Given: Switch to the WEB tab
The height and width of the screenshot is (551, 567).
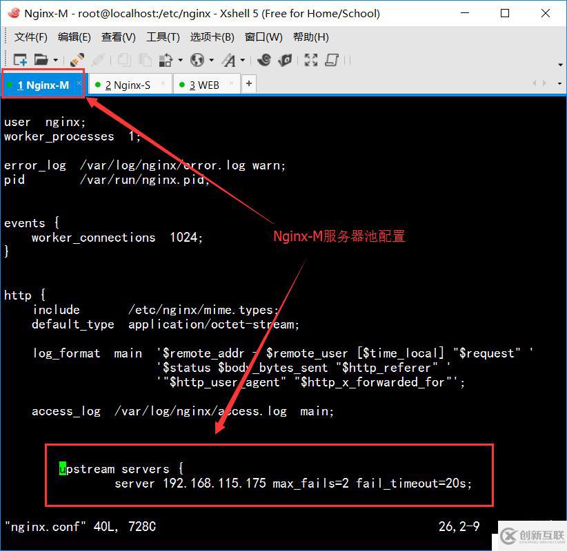Looking at the screenshot, I should pos(206,84).
